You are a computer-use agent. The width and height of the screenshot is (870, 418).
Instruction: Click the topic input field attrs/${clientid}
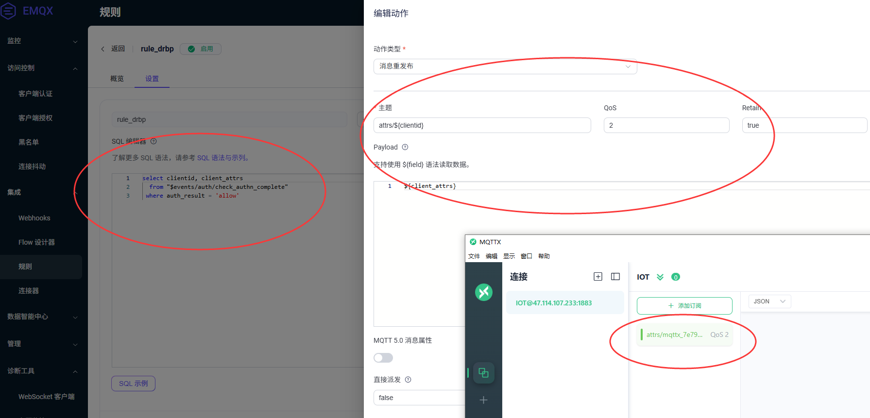point(482,125)
